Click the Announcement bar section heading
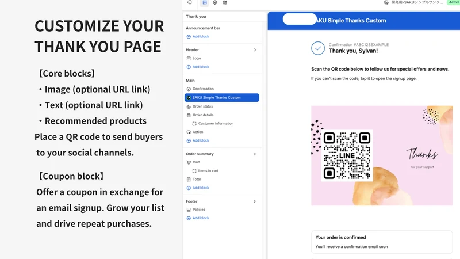 (203, 28)
